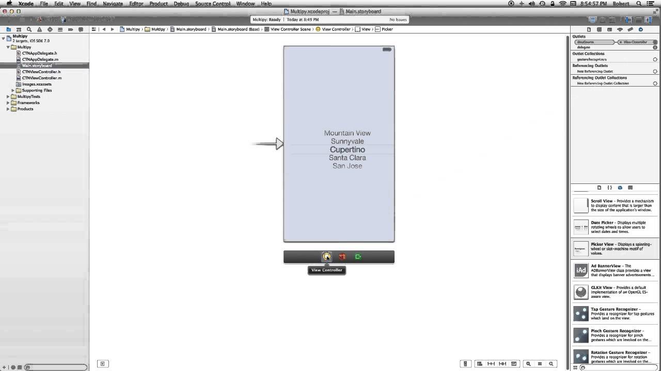Connect the delegate outlet circle
The height and width of the screenshot is (371, 661).
(x=655, y=47)
